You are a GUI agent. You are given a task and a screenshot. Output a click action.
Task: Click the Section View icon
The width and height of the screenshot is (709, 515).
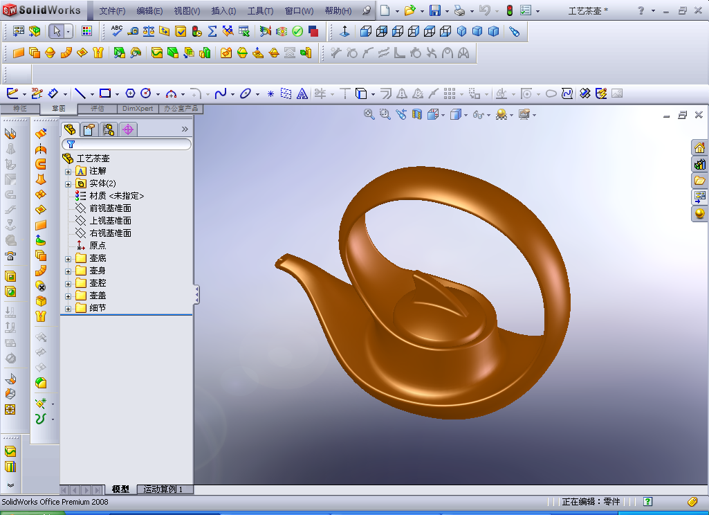pos(416,114)
